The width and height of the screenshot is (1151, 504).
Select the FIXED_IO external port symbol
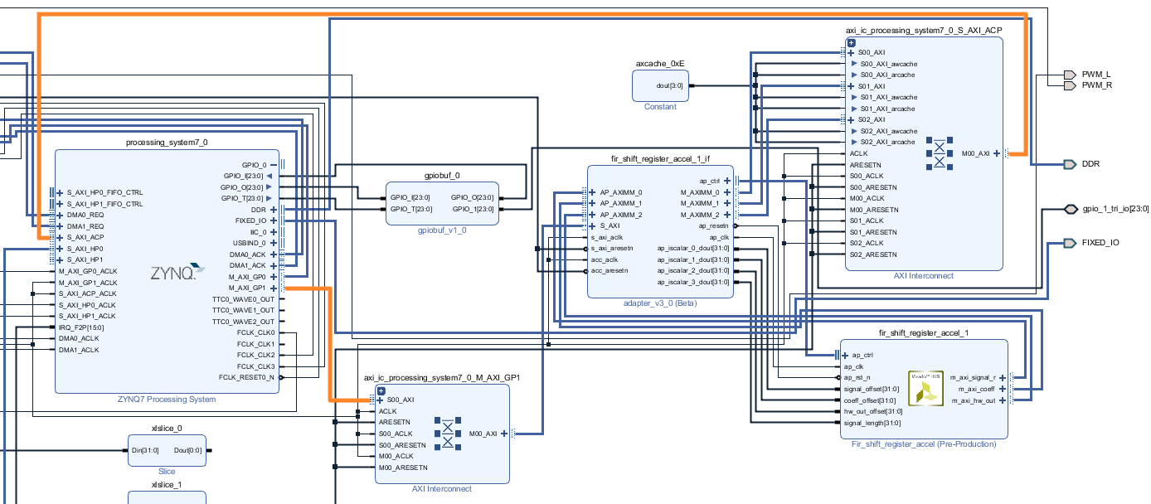1070,243
